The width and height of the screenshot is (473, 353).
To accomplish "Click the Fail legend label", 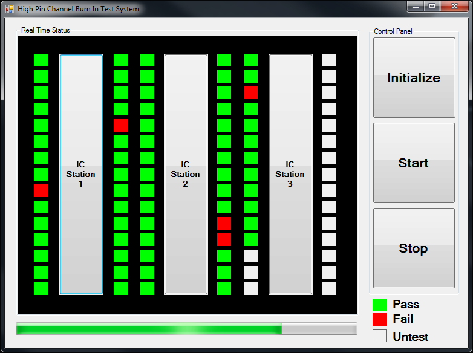I will [403, 319].
